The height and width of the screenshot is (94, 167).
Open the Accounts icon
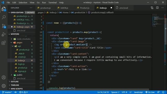tap(4, 77)
